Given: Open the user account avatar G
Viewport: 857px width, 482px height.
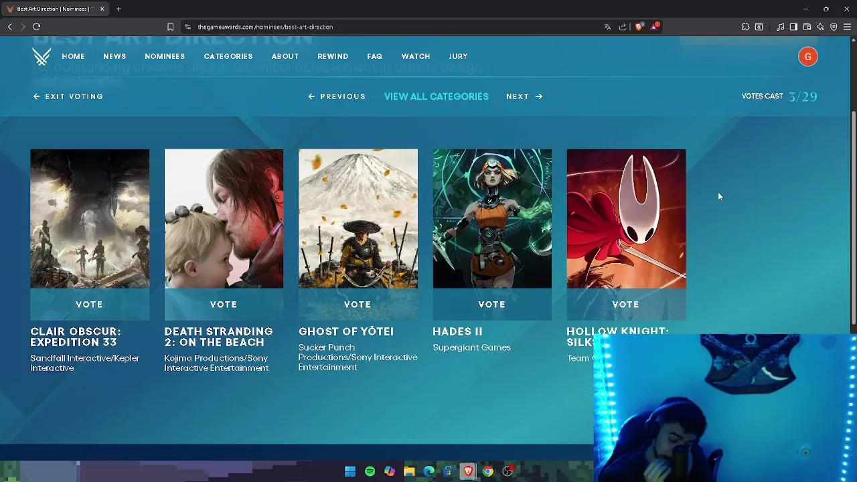Looking at the screenshot, I should pyautogui.click(x=808, y=57).
